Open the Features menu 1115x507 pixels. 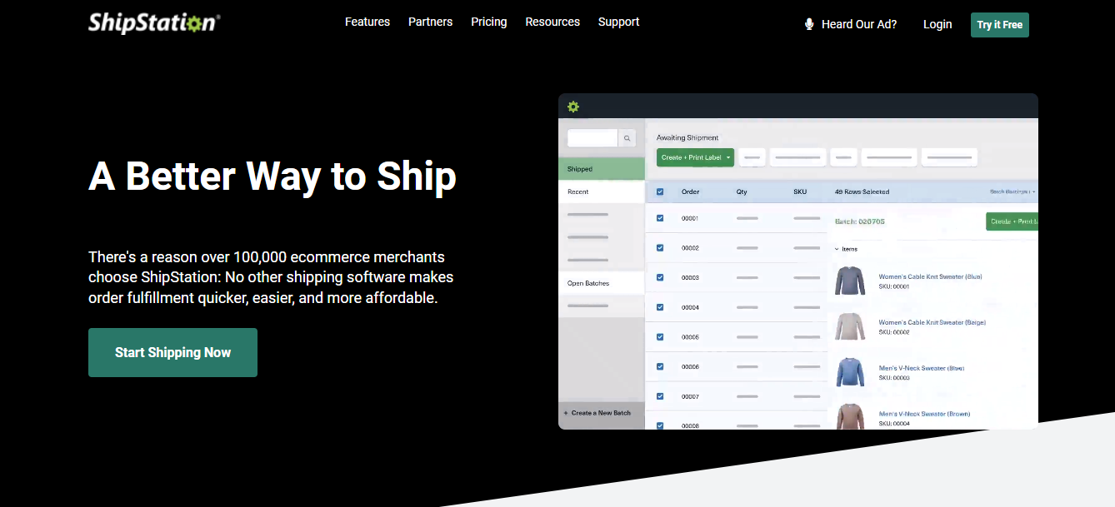[x=367, y=22]
